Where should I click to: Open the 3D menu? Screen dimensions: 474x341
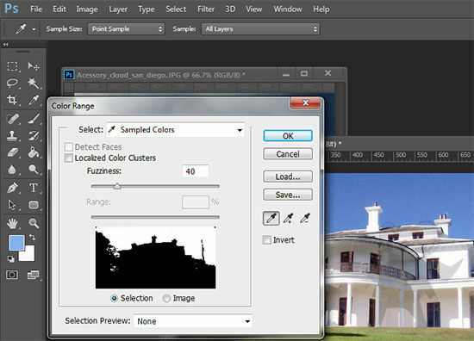click(x=230, y=9)
